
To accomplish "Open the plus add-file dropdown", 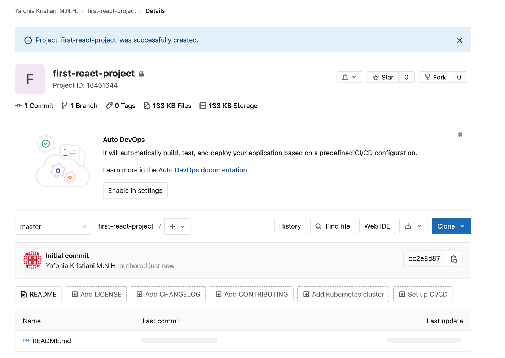I will click(x=177, y=226).
